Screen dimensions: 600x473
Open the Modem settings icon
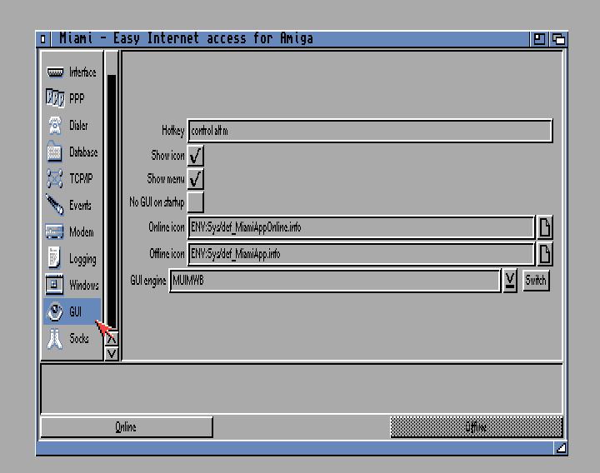(x=55, y=232)
